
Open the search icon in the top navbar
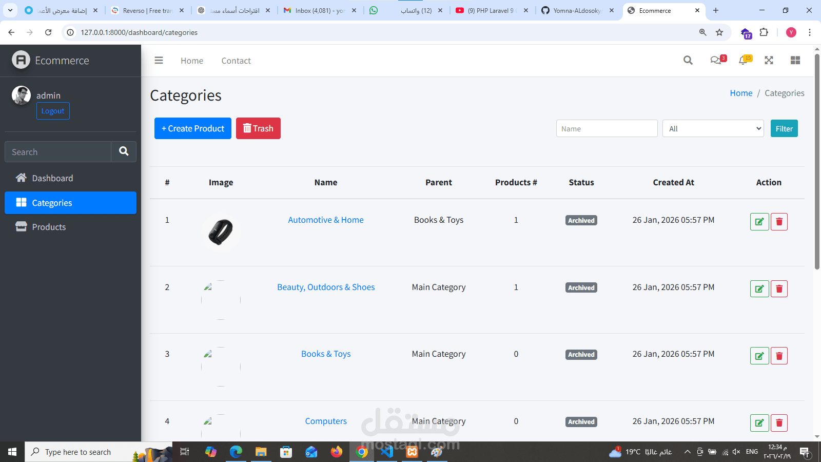pyautogui.click(x=688, y=60)
